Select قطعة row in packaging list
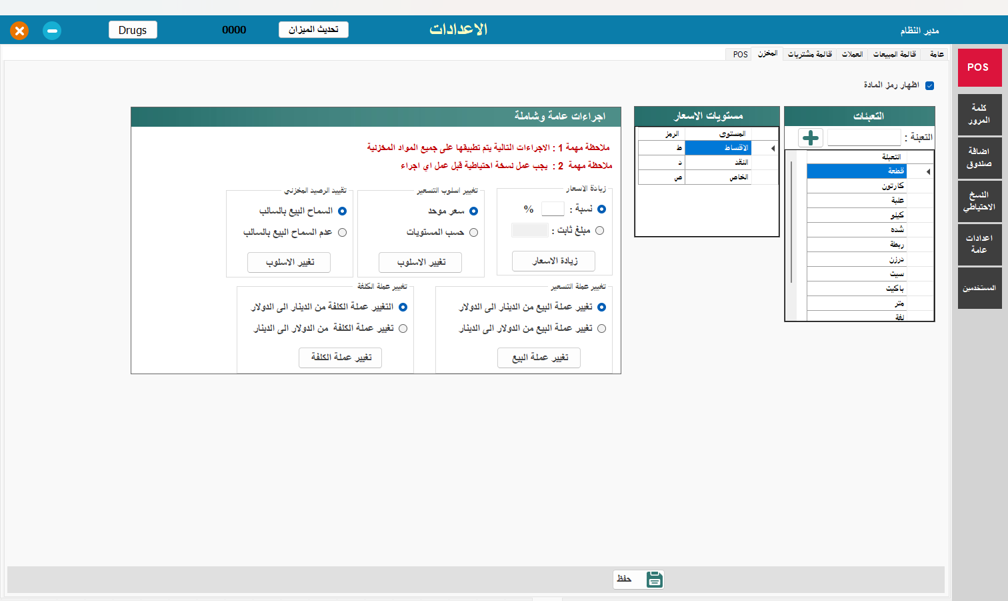Screen dimensions: 1008x601 857,171
